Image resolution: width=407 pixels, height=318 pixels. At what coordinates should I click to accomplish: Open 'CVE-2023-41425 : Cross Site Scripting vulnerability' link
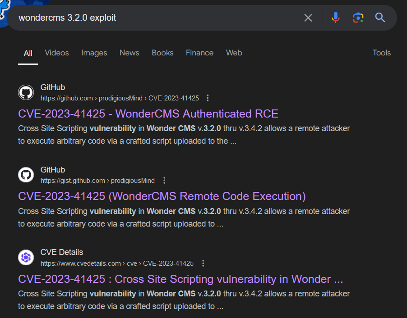pos(180,279)
